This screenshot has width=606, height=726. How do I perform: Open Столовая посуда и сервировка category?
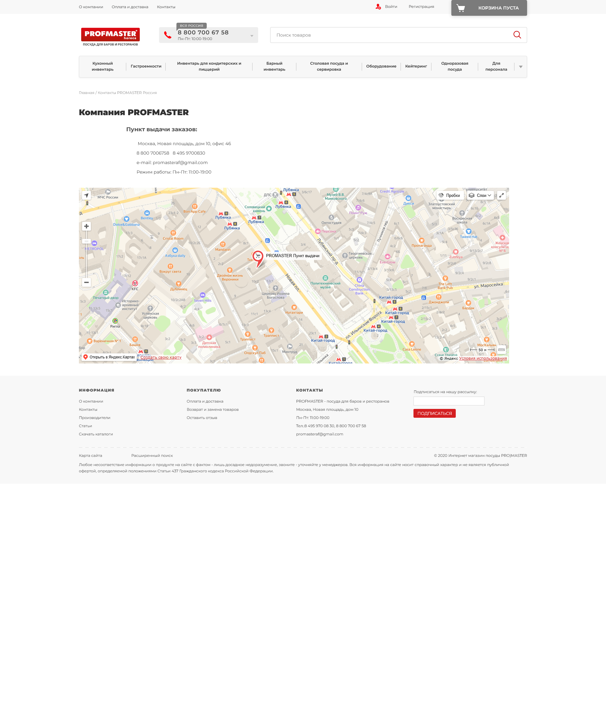tap(329, 66)
